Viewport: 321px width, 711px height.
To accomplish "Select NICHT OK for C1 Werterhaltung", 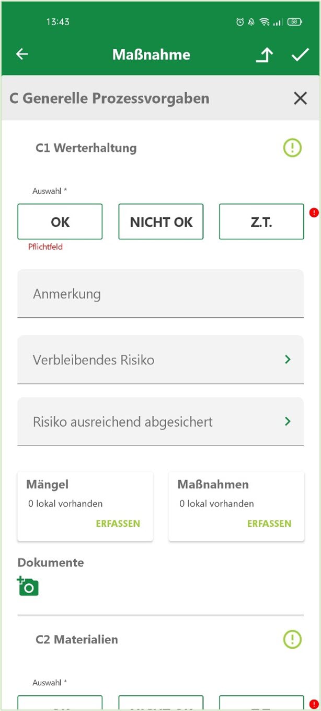I will click(x=160, y=221).
